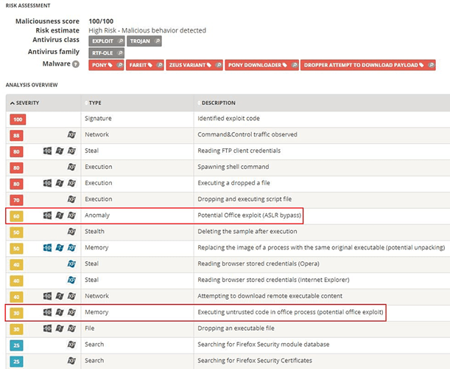Click the magnifier on the FAREIT tag
The height and width of the screenshot is (369, 450).
point(160,65)
